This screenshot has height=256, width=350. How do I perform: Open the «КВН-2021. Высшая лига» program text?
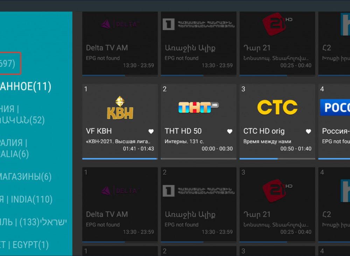(x=118, y=141)
